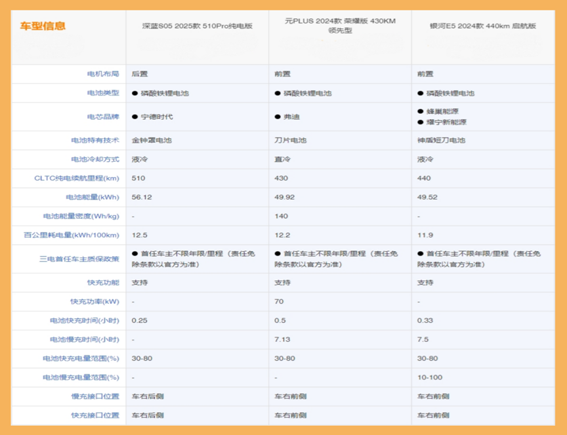Click the 快充功率(kW) row label
The image size is (567, 435).
(x=94, y=301)
